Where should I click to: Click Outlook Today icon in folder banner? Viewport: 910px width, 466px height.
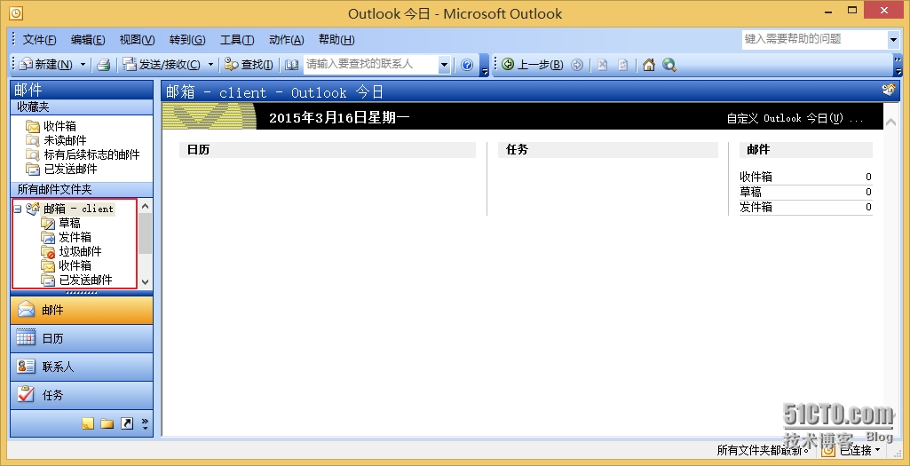[889, 90]
